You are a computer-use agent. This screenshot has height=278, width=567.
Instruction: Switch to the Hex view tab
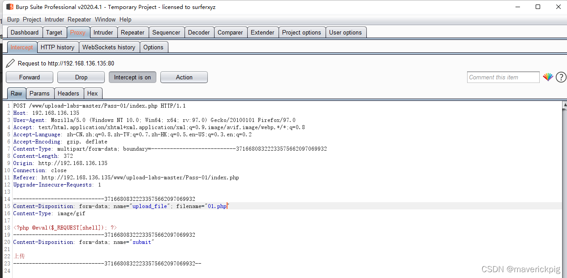click(93, 93)
